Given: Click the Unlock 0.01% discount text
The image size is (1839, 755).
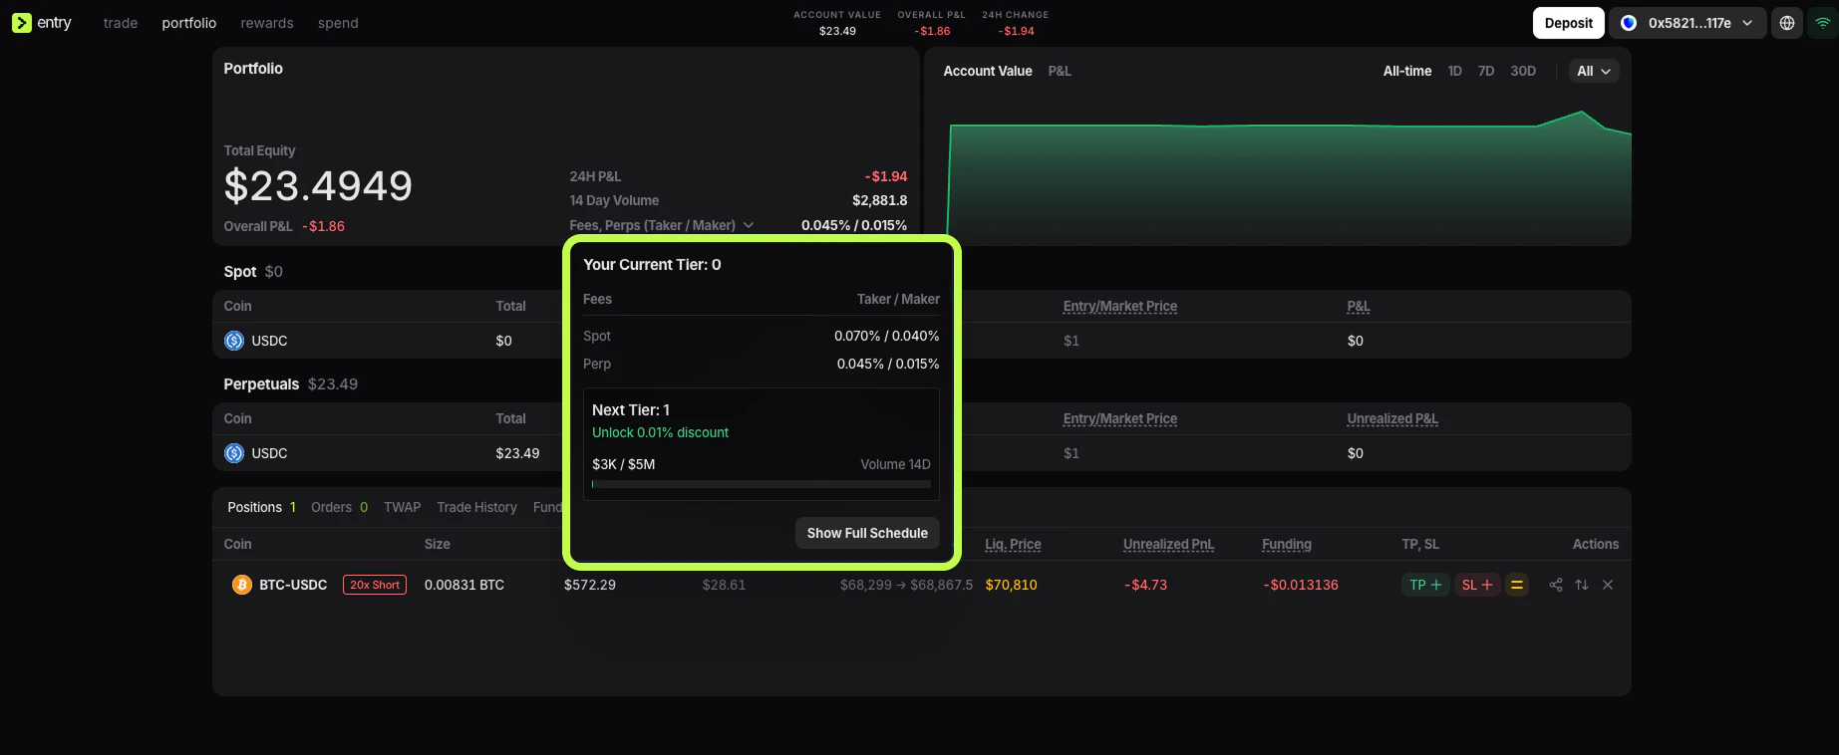Looking at the screenshot, I should tap(660, 432).
